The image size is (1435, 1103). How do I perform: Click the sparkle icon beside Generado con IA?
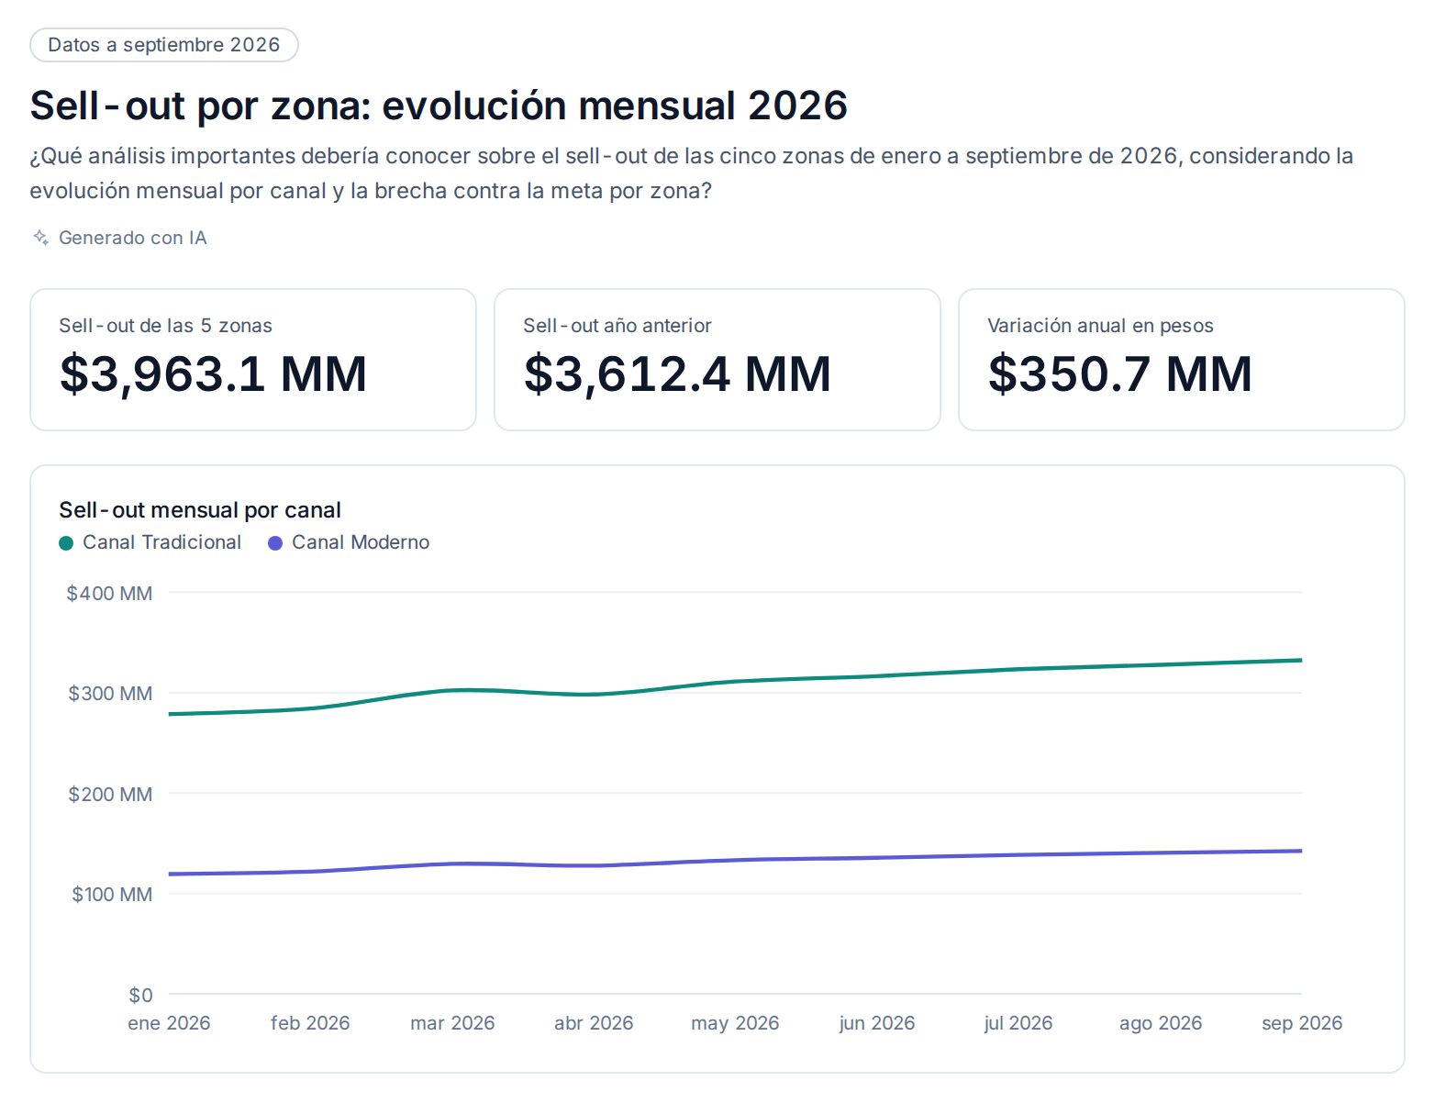[40, 238]
